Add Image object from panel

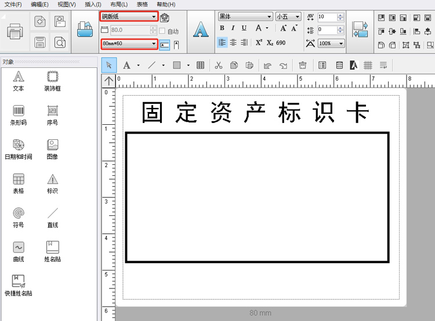pos(52,149)
